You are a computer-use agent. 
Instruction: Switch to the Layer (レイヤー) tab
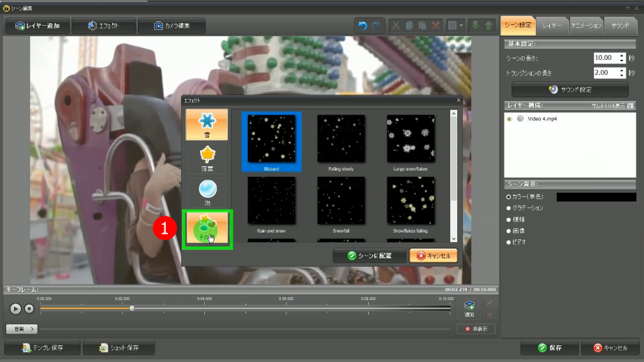[552, 25]
